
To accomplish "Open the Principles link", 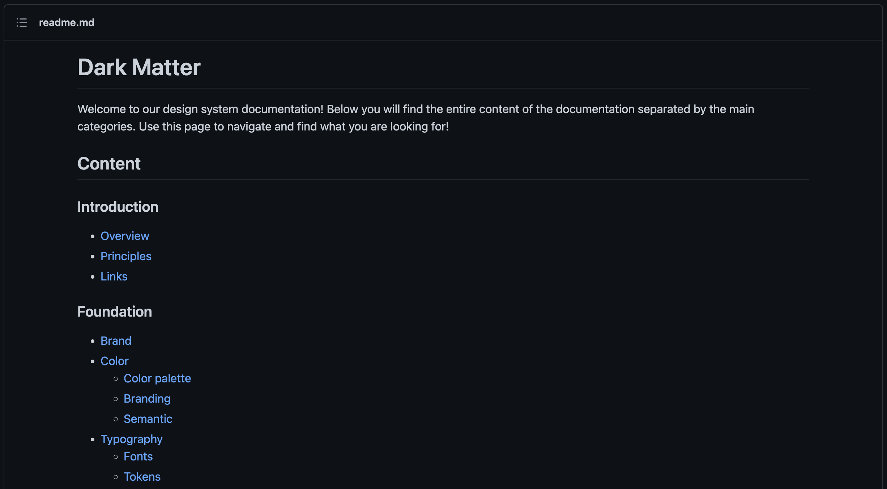I will tap(126, 256).
